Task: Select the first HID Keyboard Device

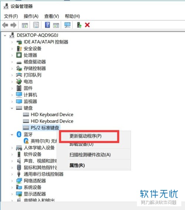Action: pyautogui.click(x=52, y=115)
